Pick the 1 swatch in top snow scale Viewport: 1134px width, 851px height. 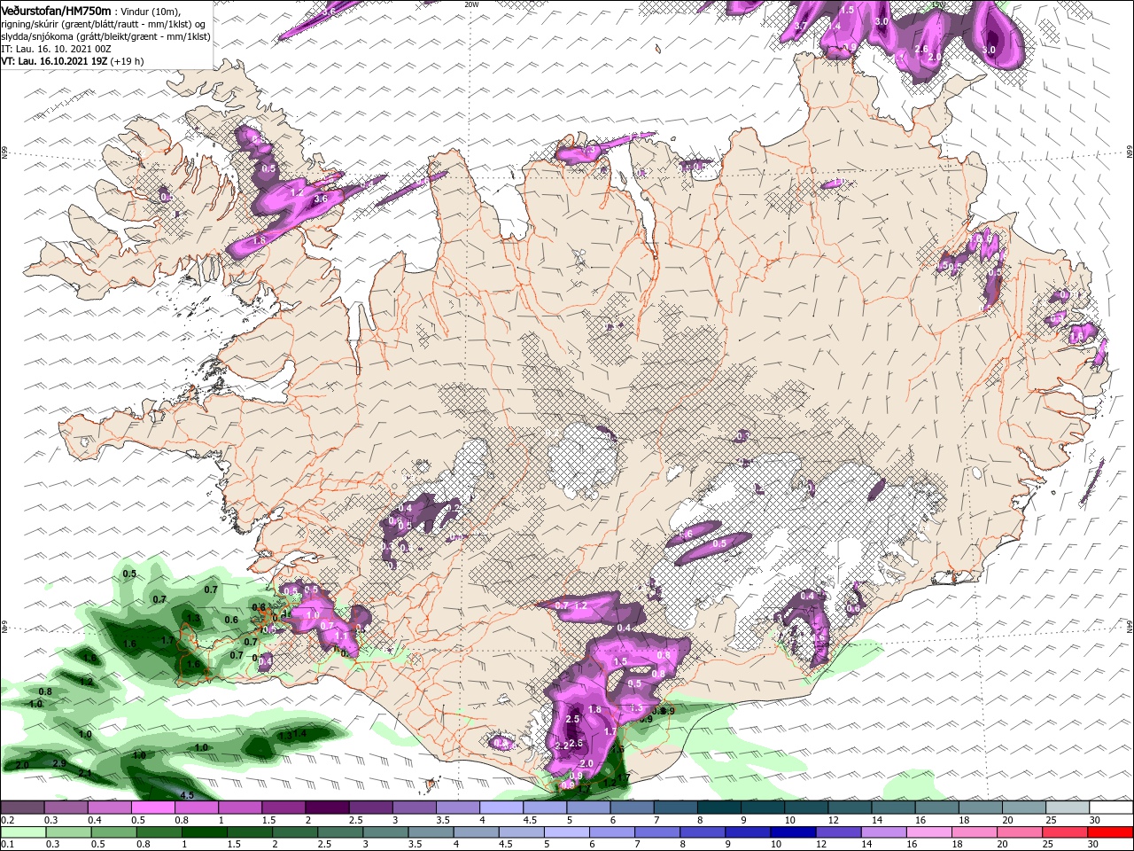(238, 808)
